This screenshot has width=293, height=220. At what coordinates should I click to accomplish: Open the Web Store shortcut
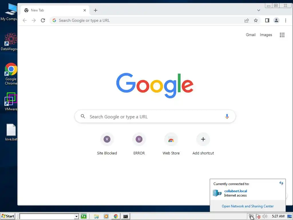coord(171,144)
